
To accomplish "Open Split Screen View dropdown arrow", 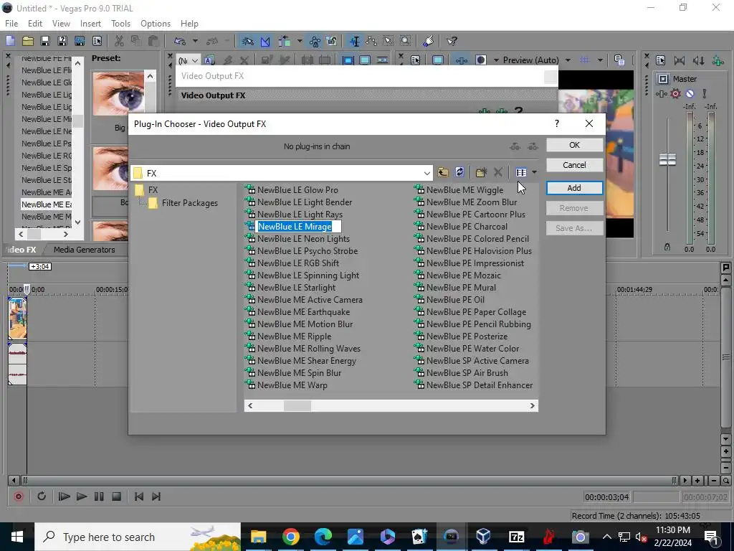I will tap(496, 60).
